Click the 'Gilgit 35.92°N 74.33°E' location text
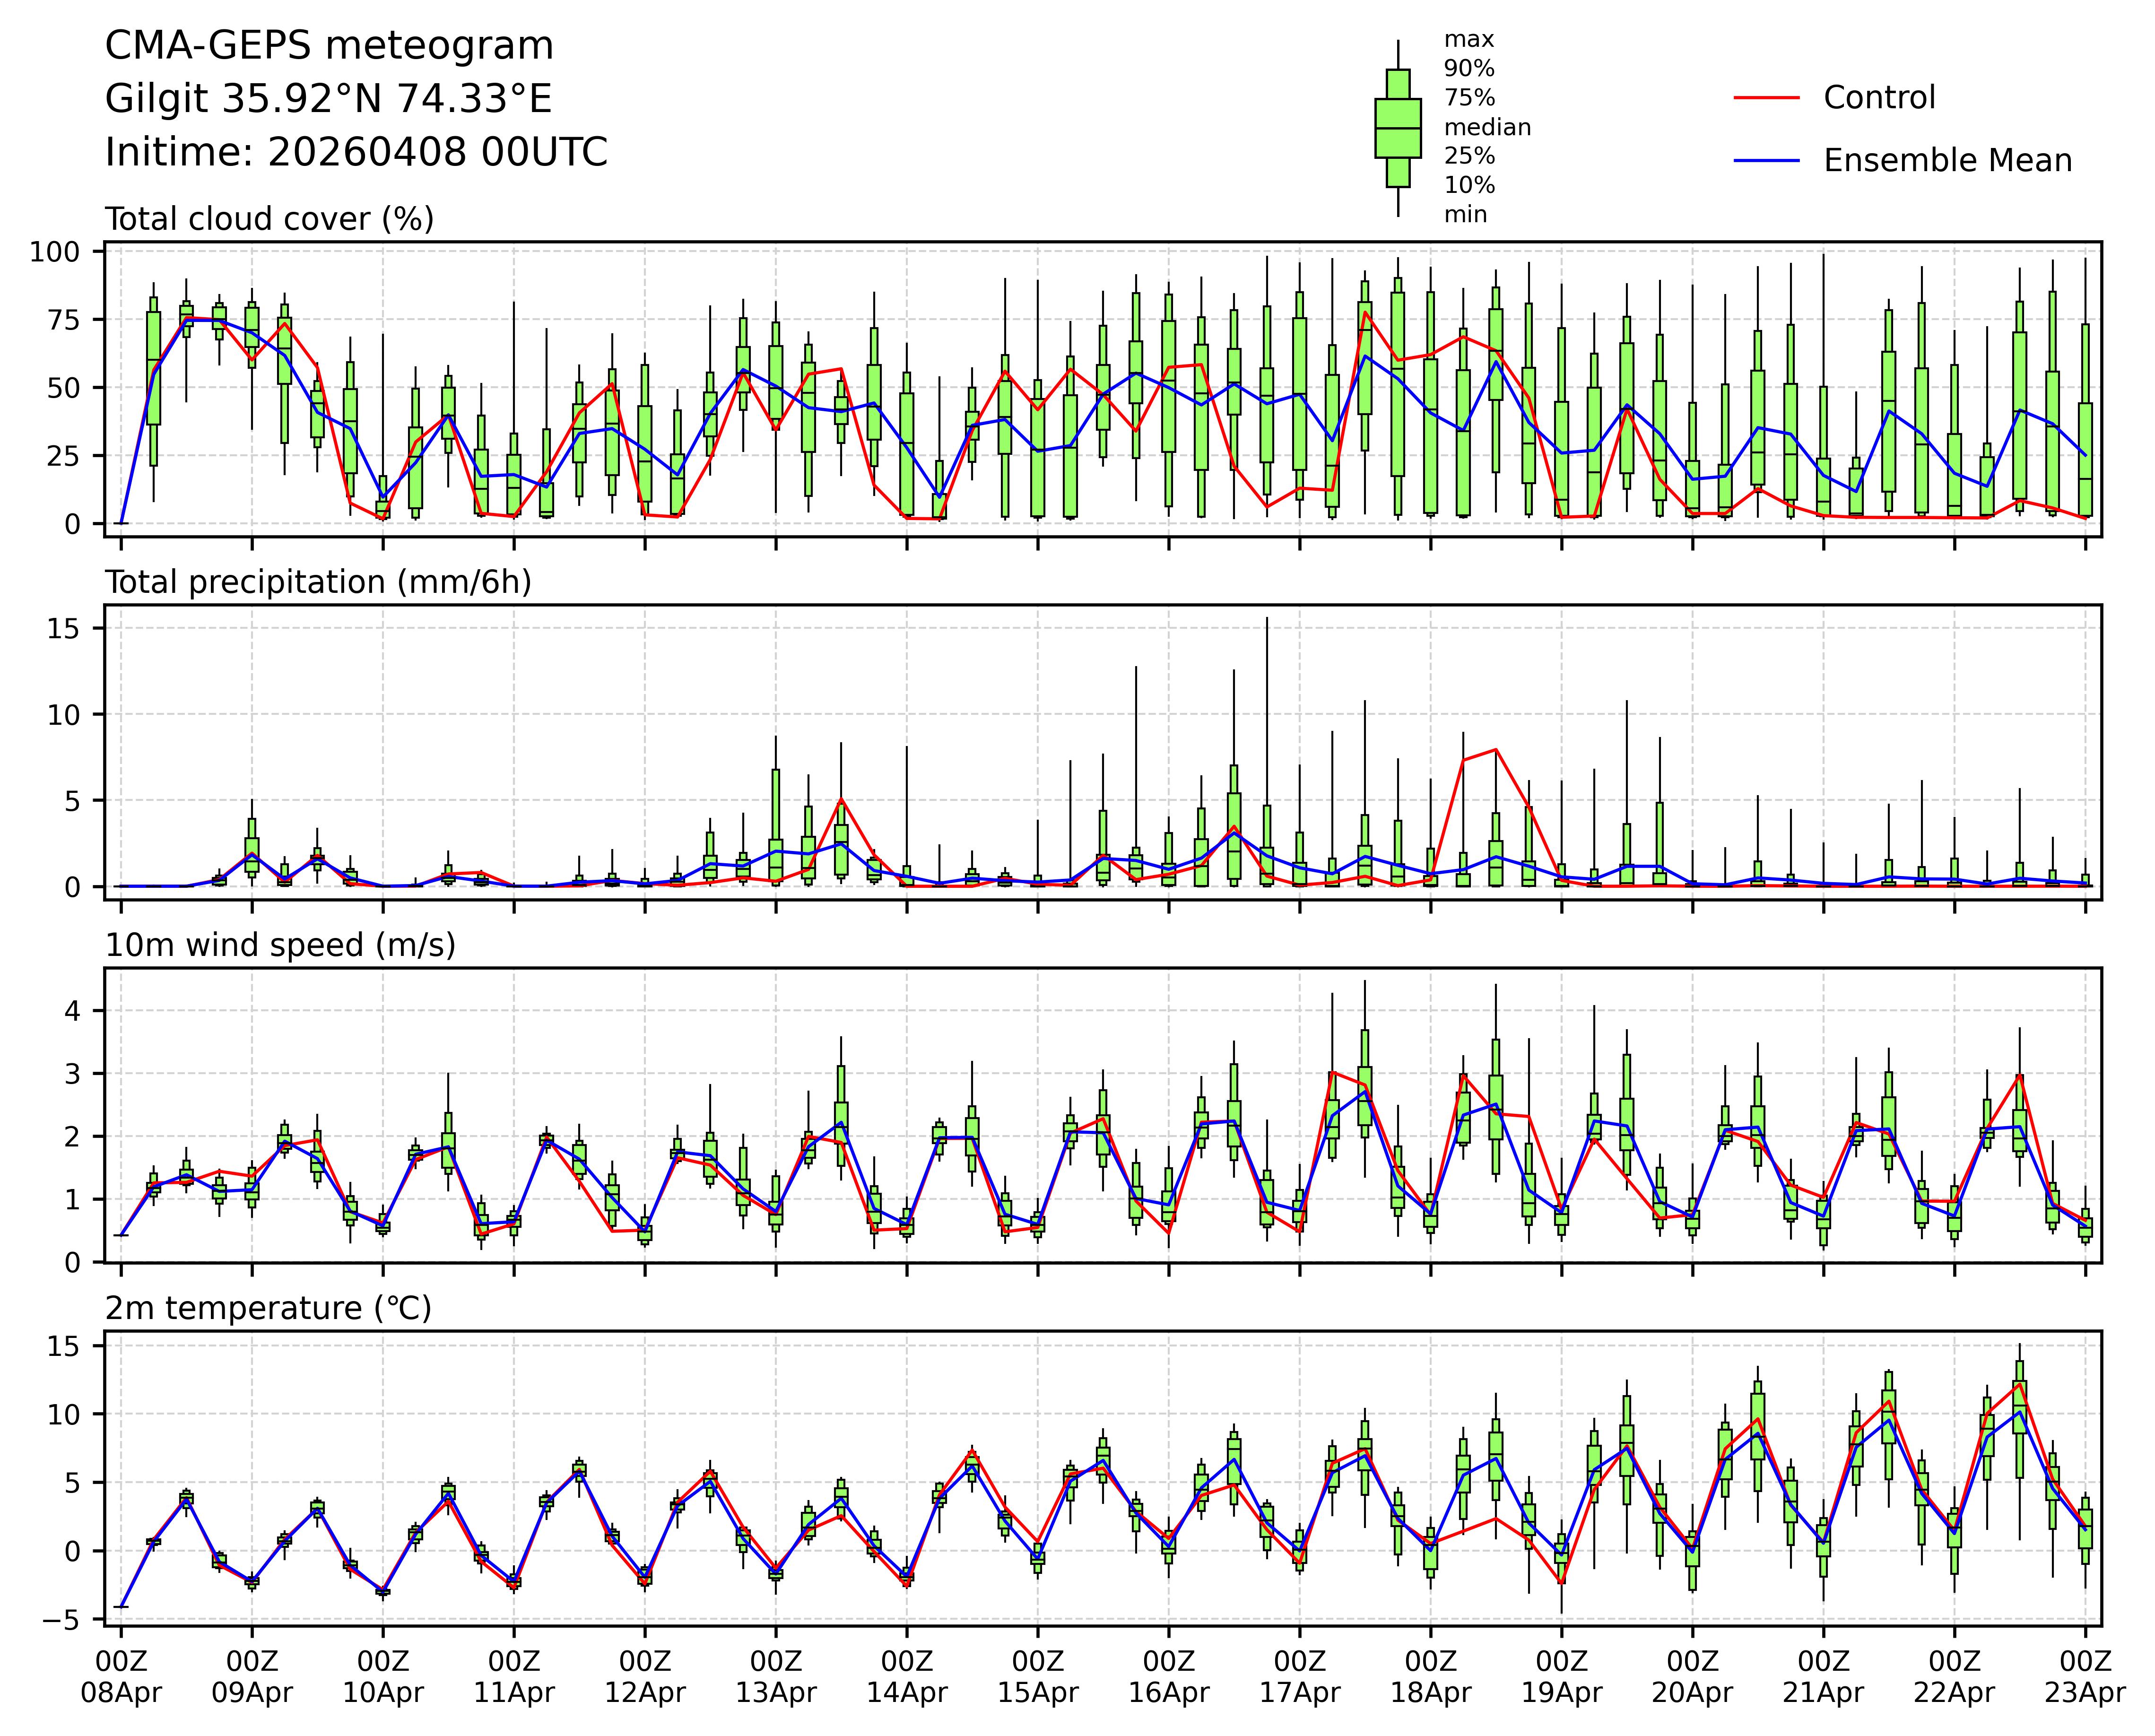2155x1736 pixels. click(328, 99)
